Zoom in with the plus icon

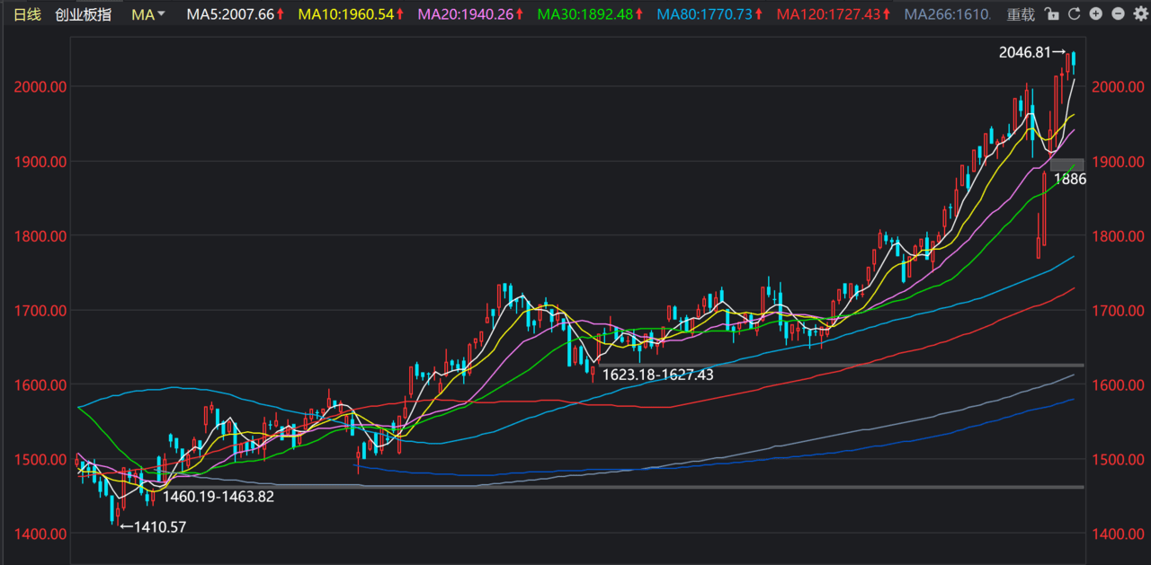[x=1095, y=14]
